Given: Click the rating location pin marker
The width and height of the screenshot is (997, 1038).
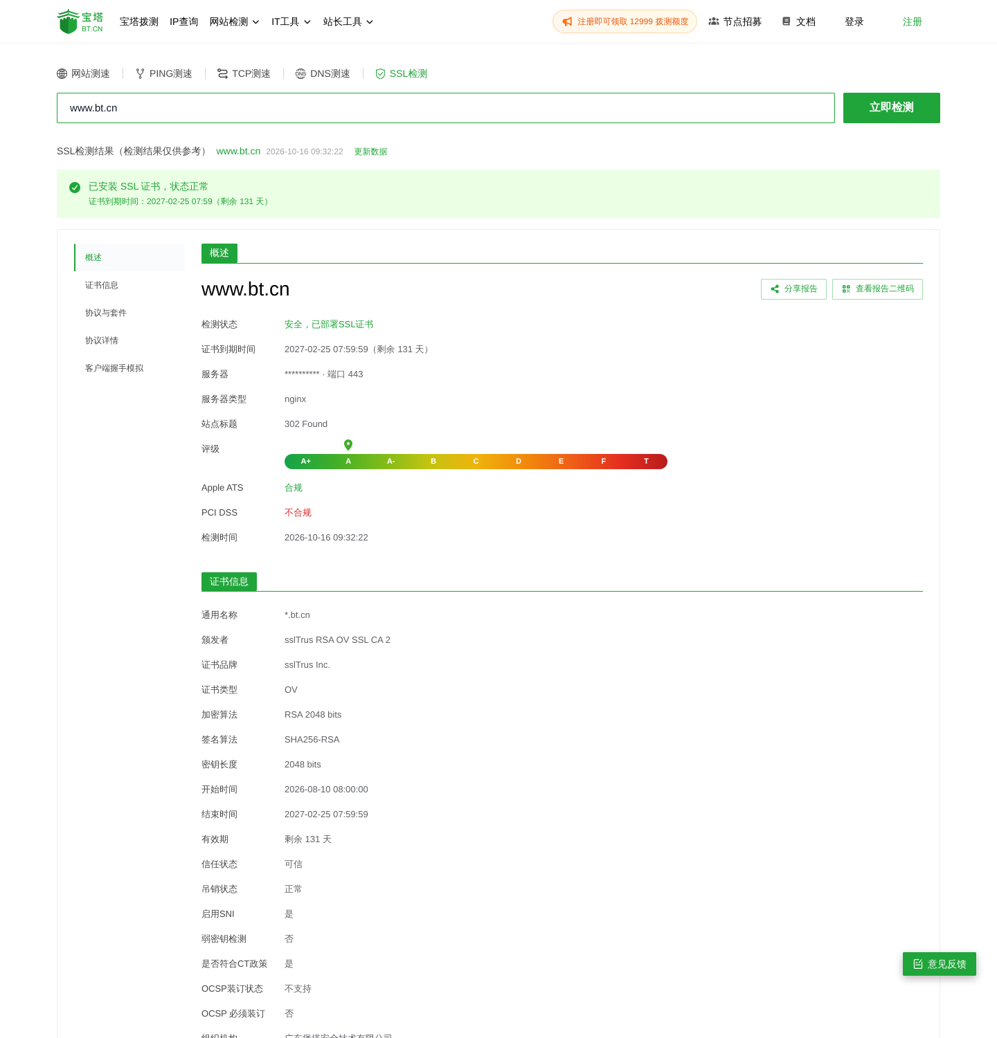Looking at the screenshot, I should tap(348, 445).
